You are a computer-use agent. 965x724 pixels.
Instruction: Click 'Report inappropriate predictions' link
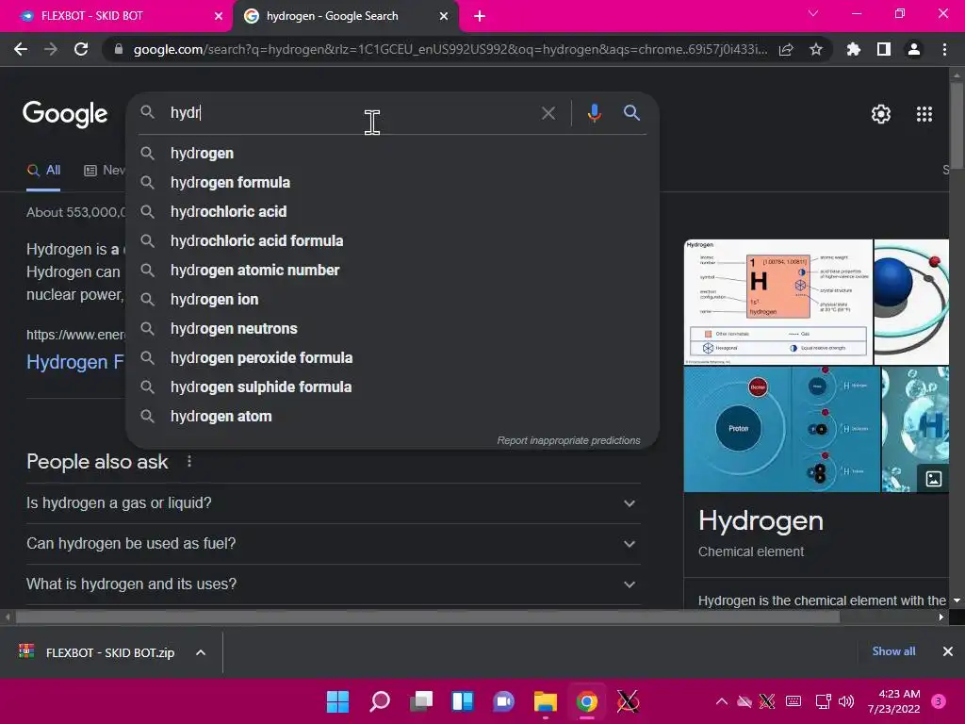coord(568,441)
